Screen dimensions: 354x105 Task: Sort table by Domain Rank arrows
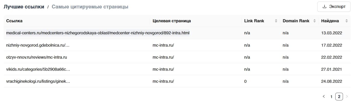tap(314, 21)
